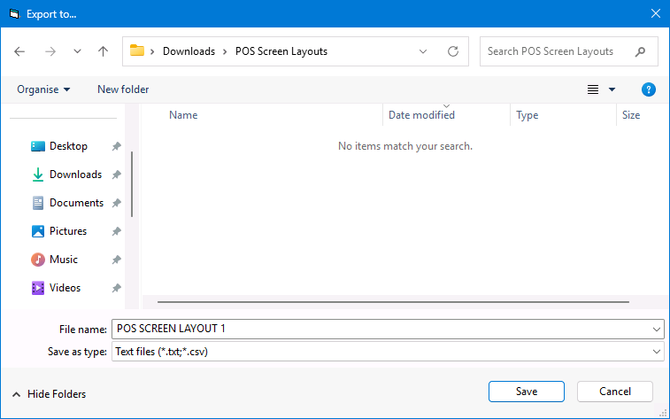Click the Save button
670x419 pixels.
coord(527,391)
